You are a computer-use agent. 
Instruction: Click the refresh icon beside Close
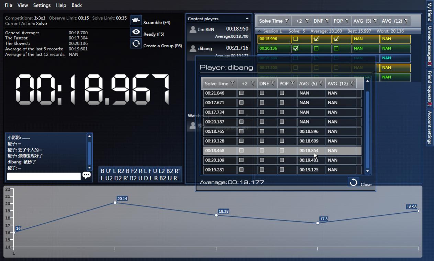(x=353, y=182)
